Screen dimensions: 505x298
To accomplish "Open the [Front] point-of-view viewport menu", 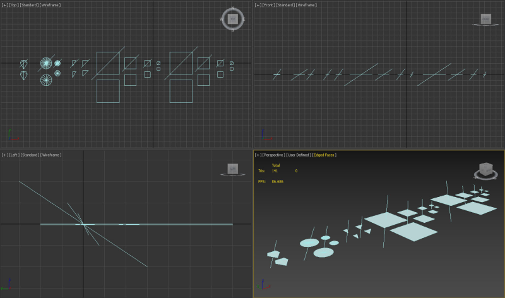I will [268, 5].
